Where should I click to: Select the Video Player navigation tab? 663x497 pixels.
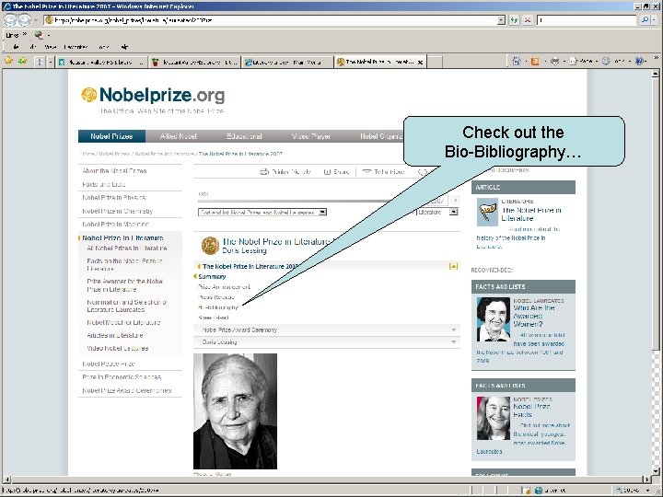click(x=311, y=136)
